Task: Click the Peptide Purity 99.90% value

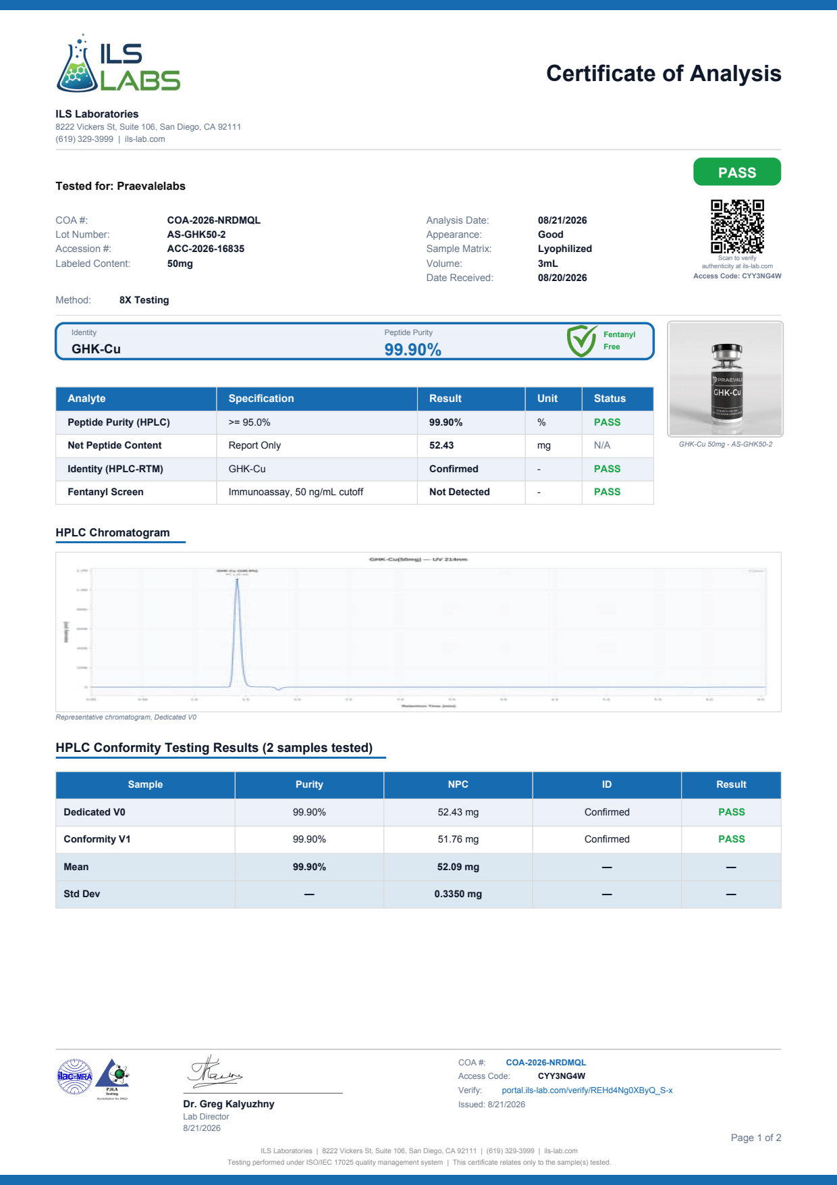Action: point(412,350)
